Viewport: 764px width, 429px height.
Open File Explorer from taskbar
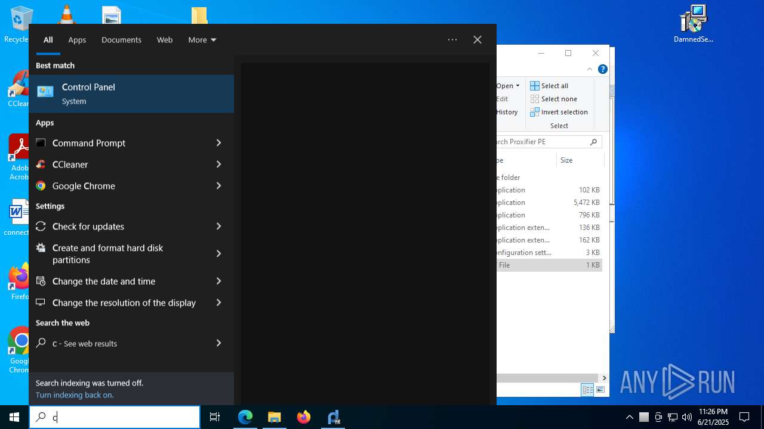pyautogui.click(x=275, y=417)
